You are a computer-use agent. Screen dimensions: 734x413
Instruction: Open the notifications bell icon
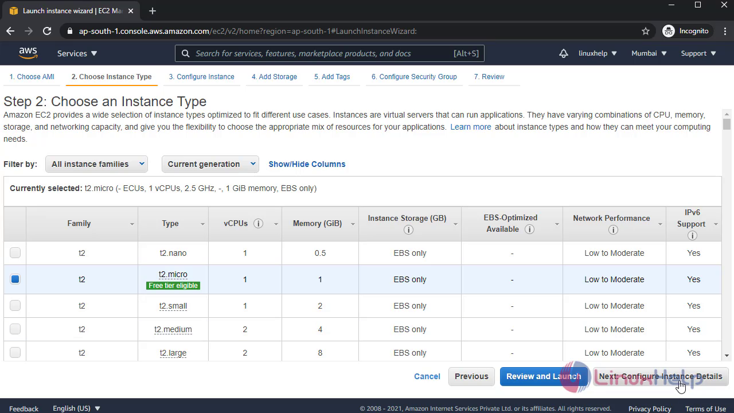[564, 53]
